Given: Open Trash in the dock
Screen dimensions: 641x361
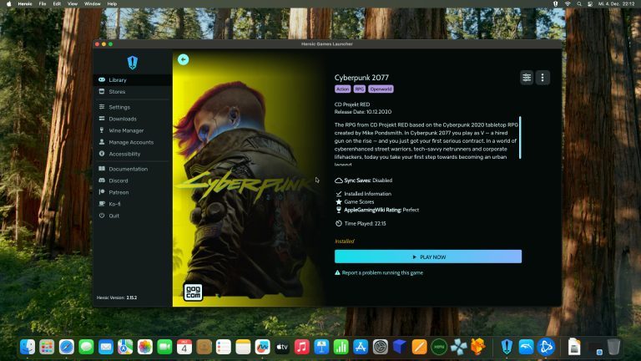Looking at the screenshot, I should (613, 347).
